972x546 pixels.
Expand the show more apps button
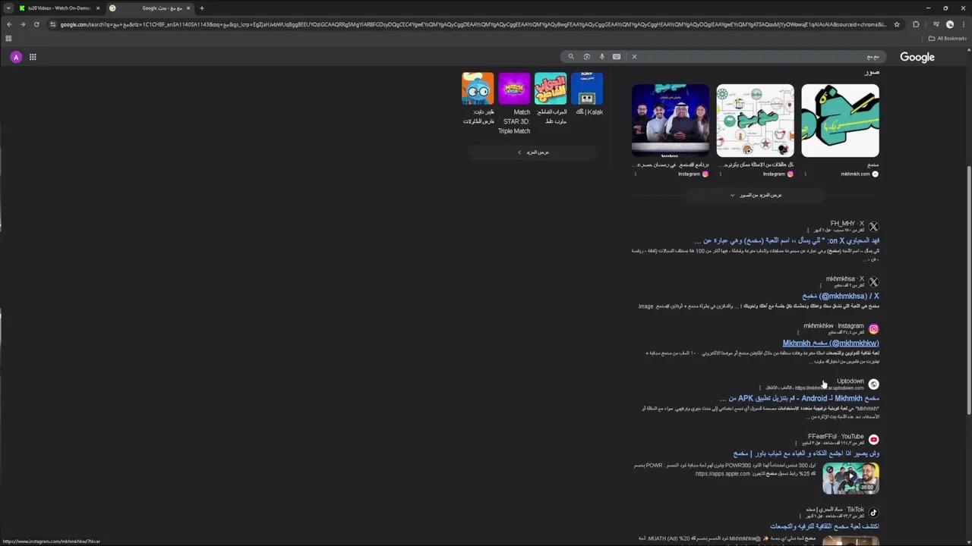click(x=533, y=152)
